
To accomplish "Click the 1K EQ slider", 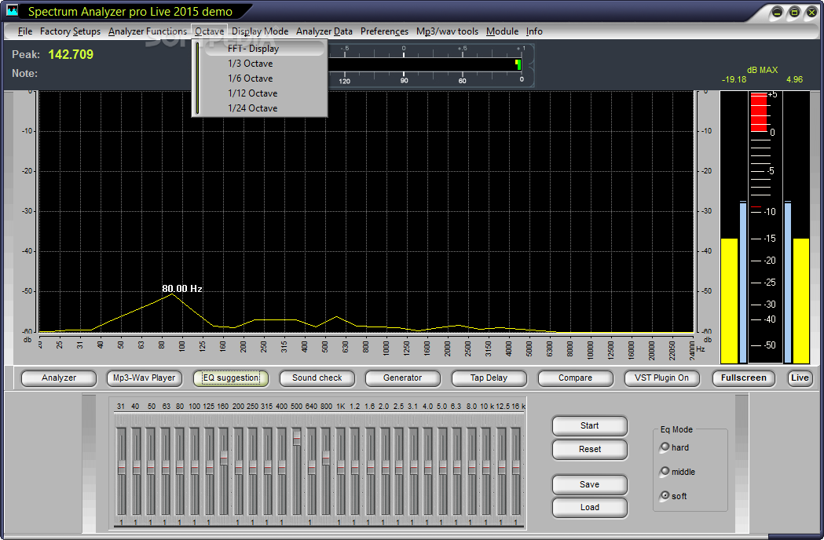I will [341, 467].
